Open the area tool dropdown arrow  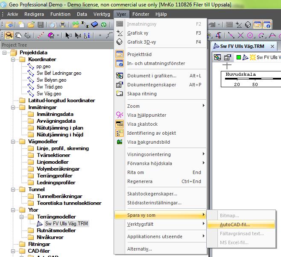click(58, 35)
